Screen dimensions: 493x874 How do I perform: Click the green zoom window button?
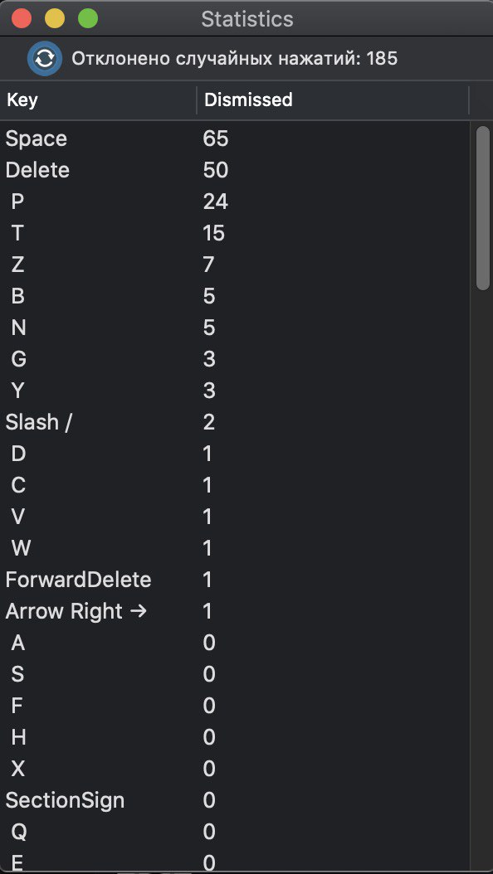coord(87,18)
